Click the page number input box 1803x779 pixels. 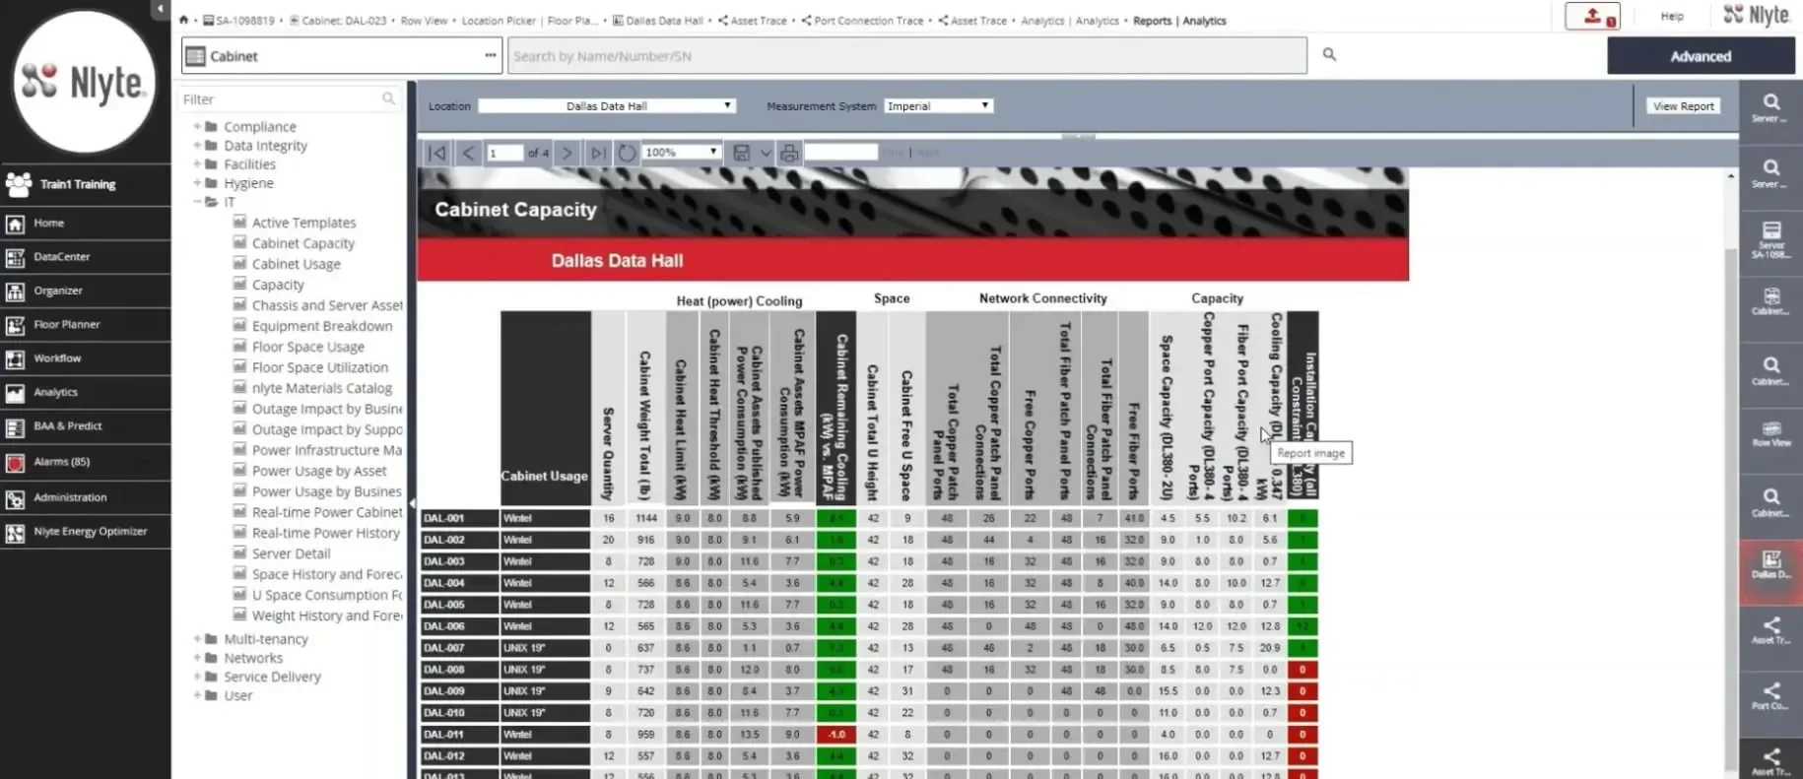coord(505,153)
